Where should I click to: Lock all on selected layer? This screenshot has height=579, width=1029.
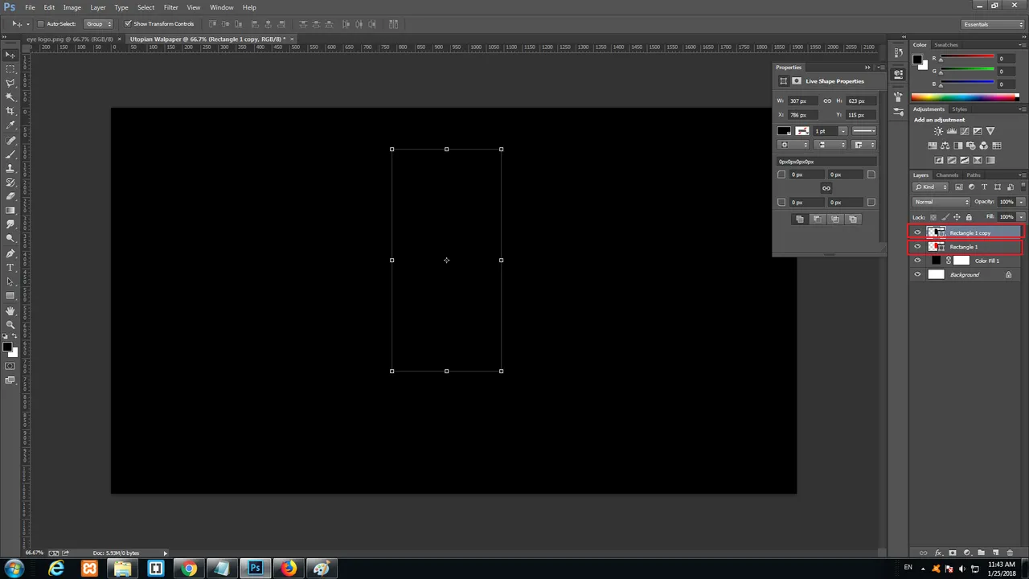pos(969,217)
